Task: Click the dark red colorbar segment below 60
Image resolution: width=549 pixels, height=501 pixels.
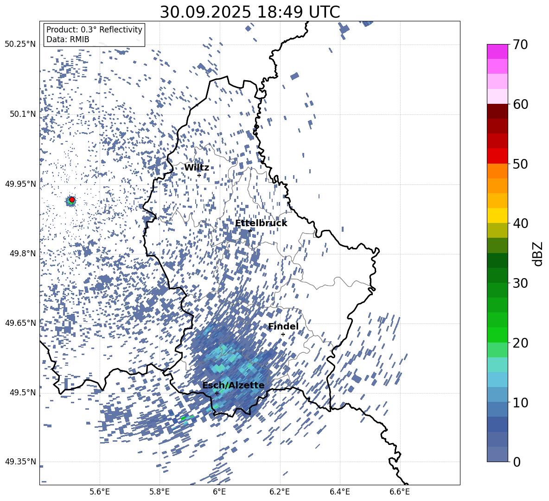Action: pyautogui.click(x=498, y=111)
